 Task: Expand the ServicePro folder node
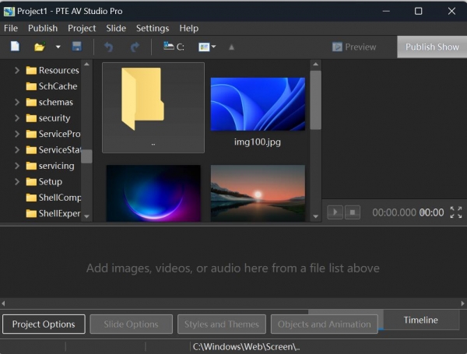[17, 134]
